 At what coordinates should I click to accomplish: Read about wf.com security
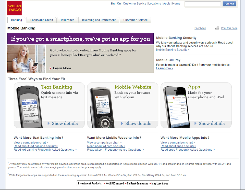[x=106, y=146]
